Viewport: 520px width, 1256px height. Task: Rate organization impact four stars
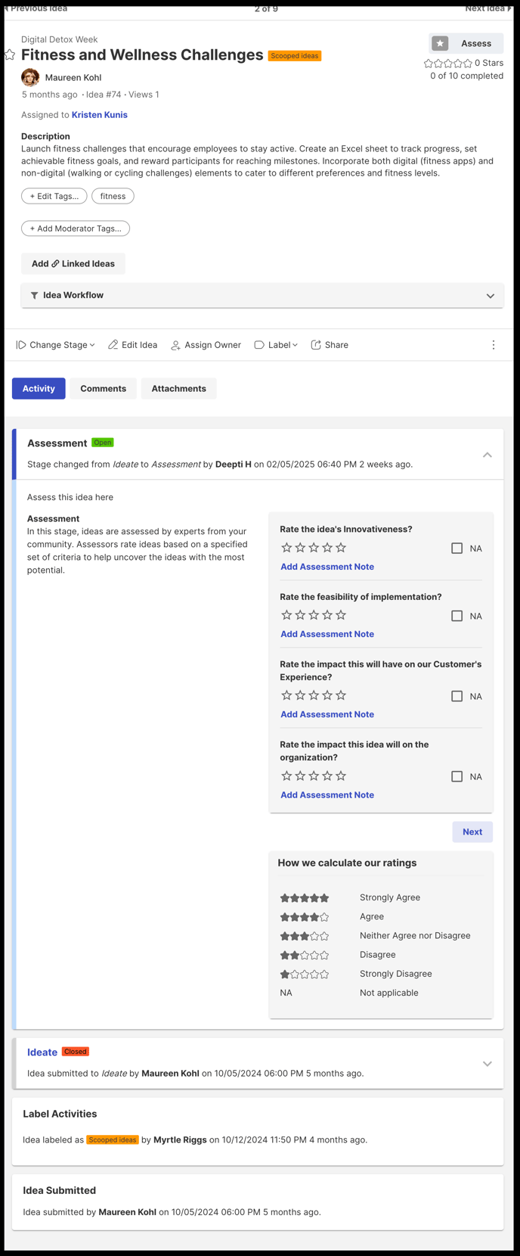(327, 776)
